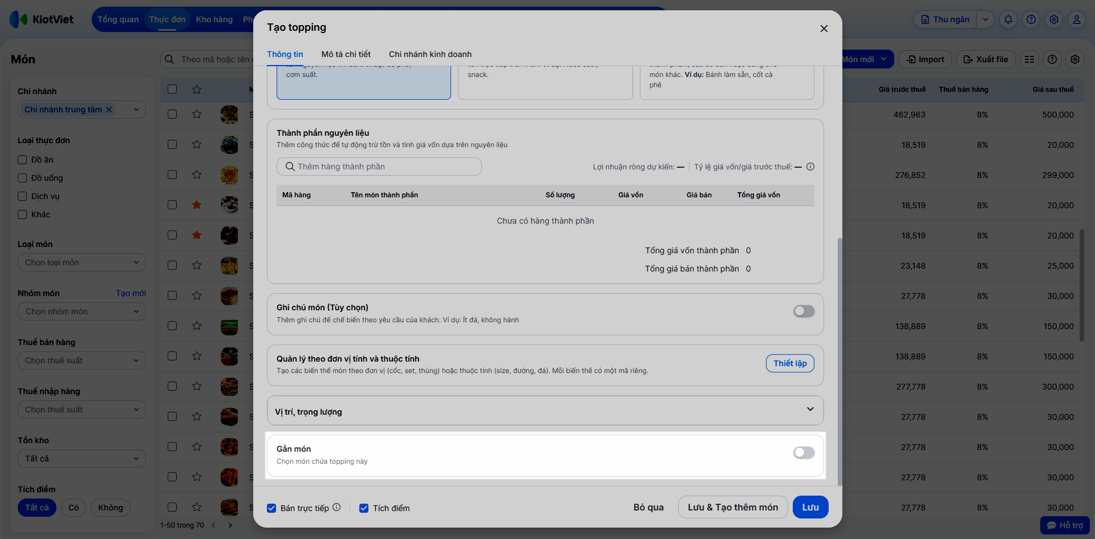Viewport: 1095px width, 539px height.
Task: Click the help icon in Món toolbar
Action: tap(1052, 59)
